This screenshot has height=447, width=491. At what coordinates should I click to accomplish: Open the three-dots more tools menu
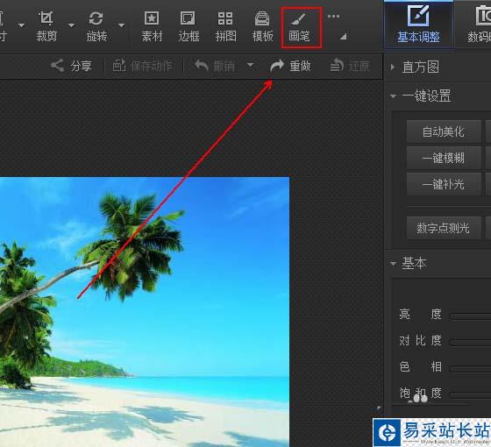coord(333,17)
